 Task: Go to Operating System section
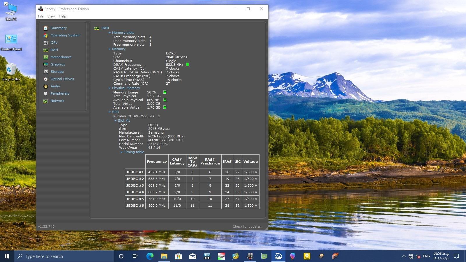coord(66,35)
